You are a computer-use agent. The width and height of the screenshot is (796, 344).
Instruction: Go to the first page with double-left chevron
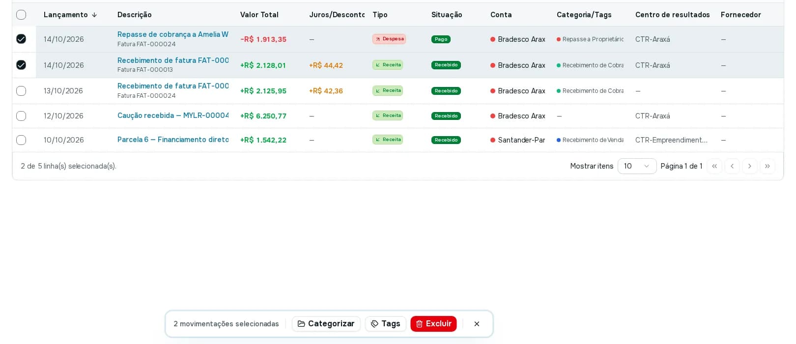click(x=714, y=166)
